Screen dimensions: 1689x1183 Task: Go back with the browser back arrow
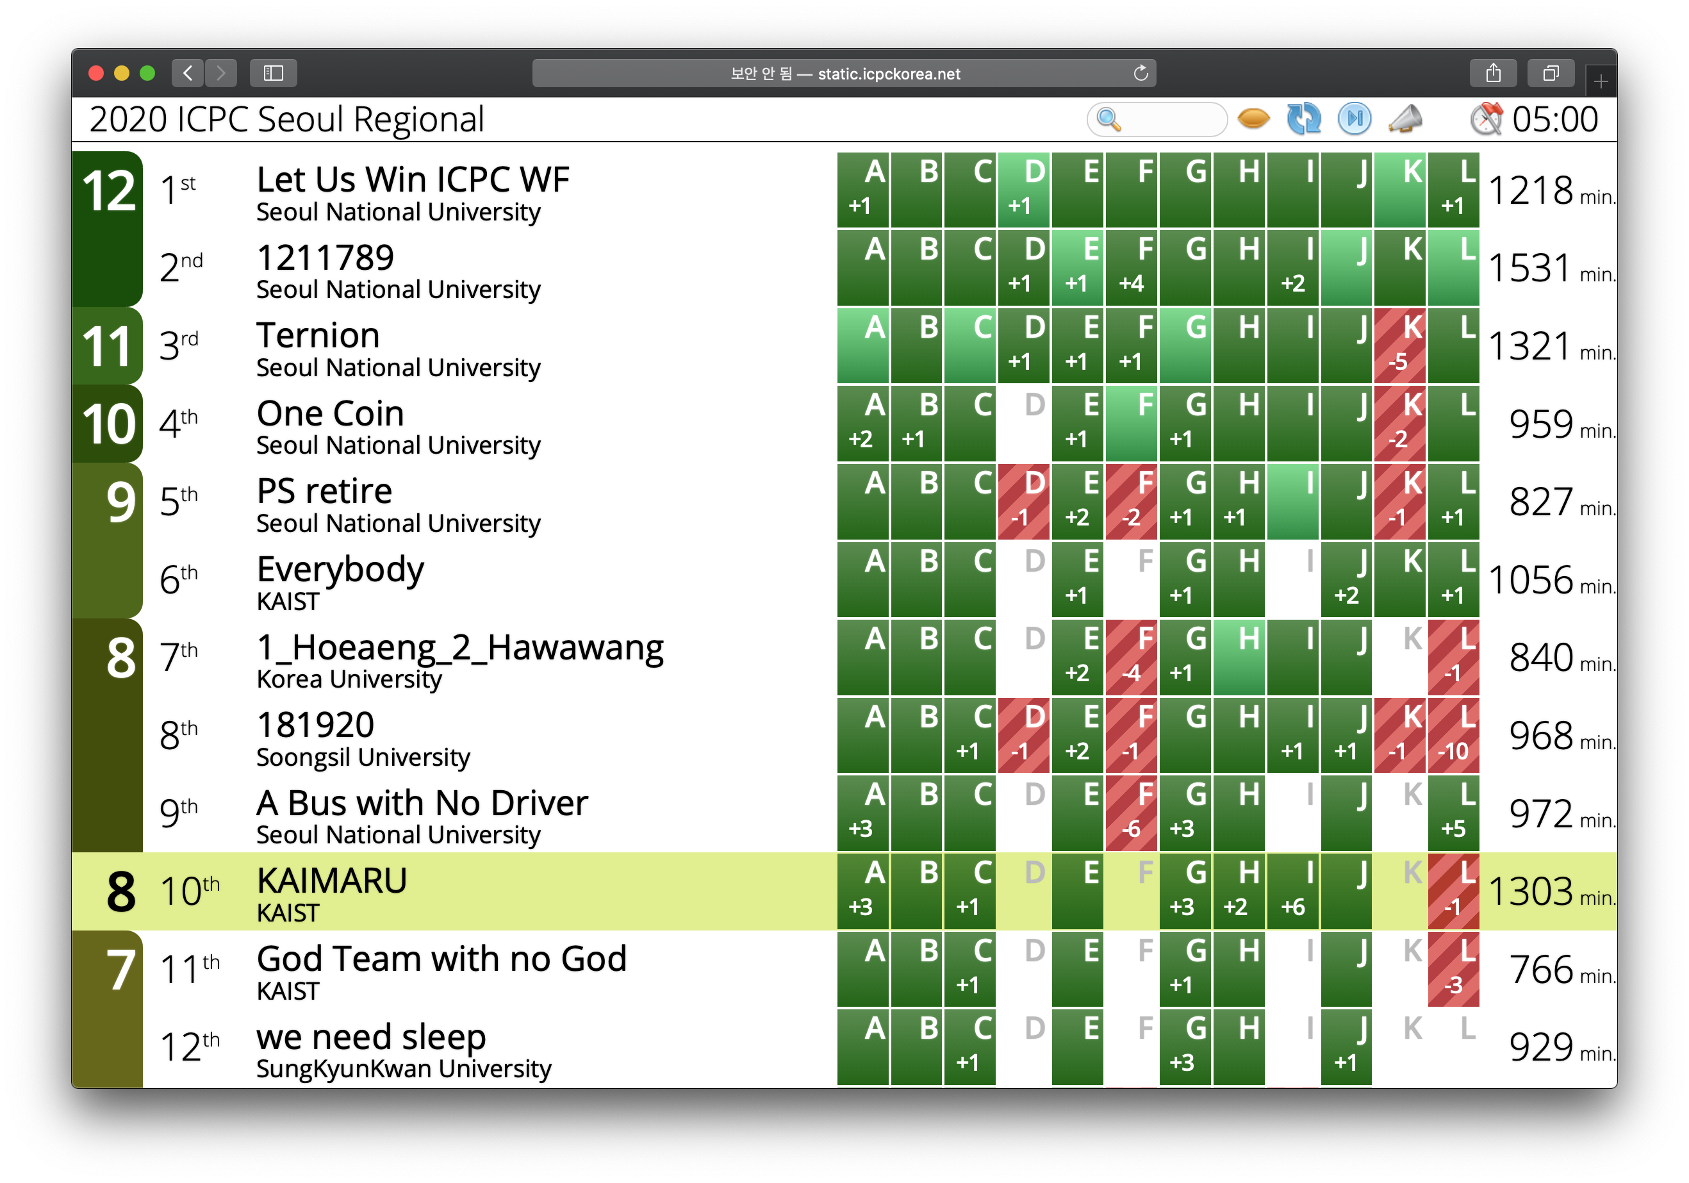188,73
